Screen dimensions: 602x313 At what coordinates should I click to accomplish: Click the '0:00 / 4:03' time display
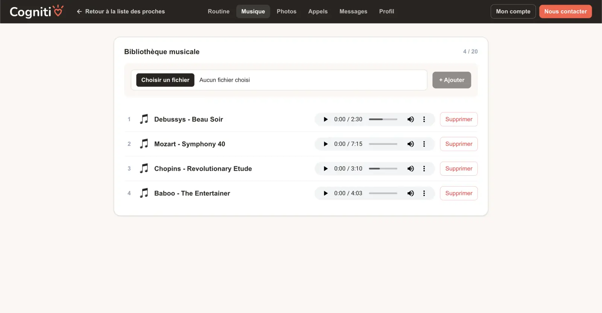(348, 193)
